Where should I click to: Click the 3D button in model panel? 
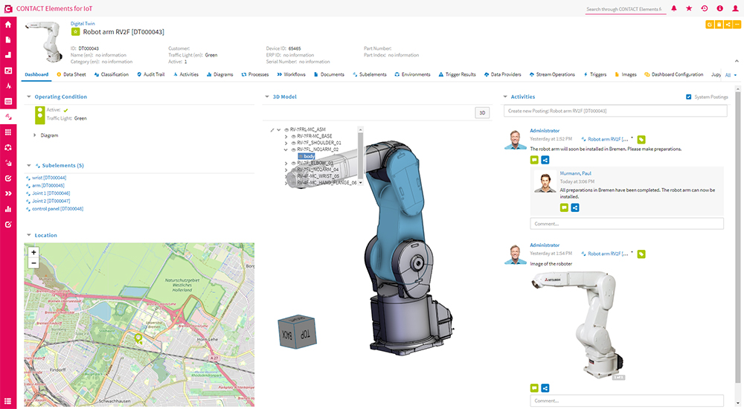click(x=482, y=113)
